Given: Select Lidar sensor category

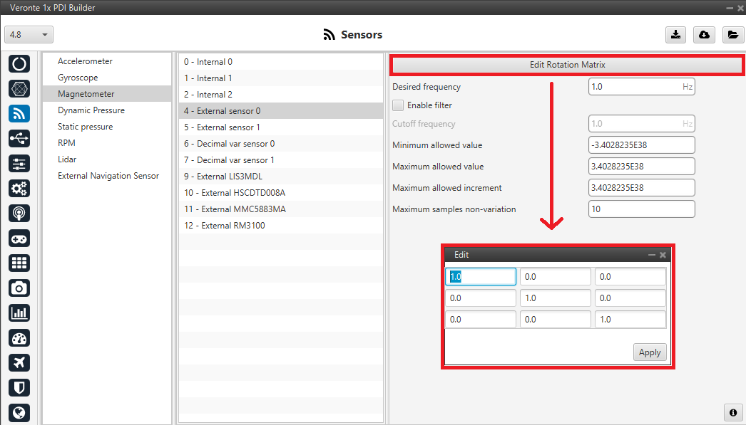Looking at the screenshot, I should pos(106,159).
